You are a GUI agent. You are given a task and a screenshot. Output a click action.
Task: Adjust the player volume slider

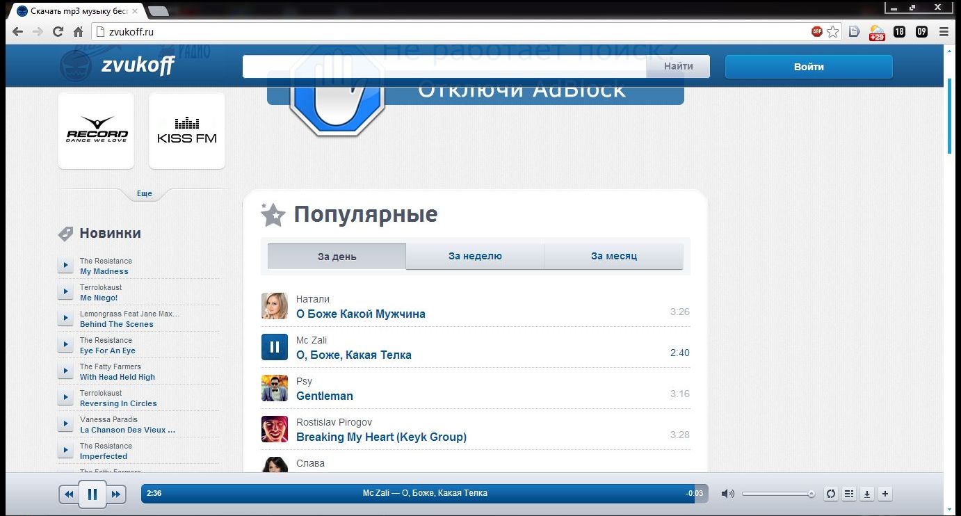[x=778, y=494]
